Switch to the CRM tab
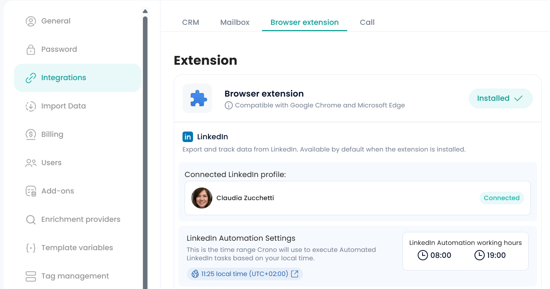Screen dimensions: 550x289 click(191, 22)
